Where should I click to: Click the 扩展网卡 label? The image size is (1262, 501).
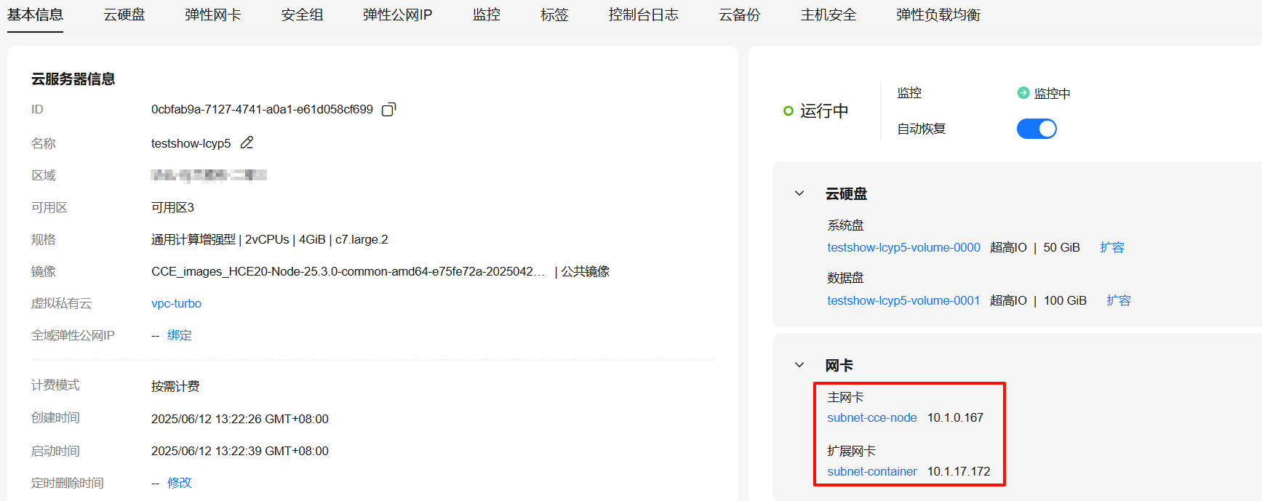(x=851, y=451)
